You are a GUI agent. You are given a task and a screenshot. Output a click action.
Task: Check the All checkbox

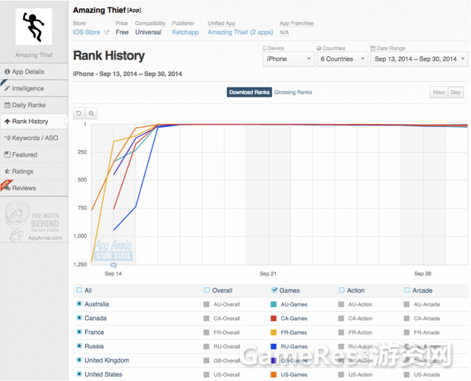click(79, 291)
